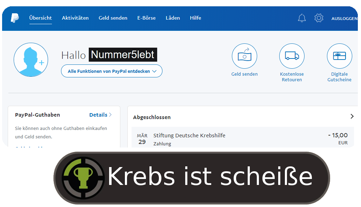Click the Kostenlose Retouren truck icon
The width and height of the screenshot is (361, 207).
(x=292, y=56)
